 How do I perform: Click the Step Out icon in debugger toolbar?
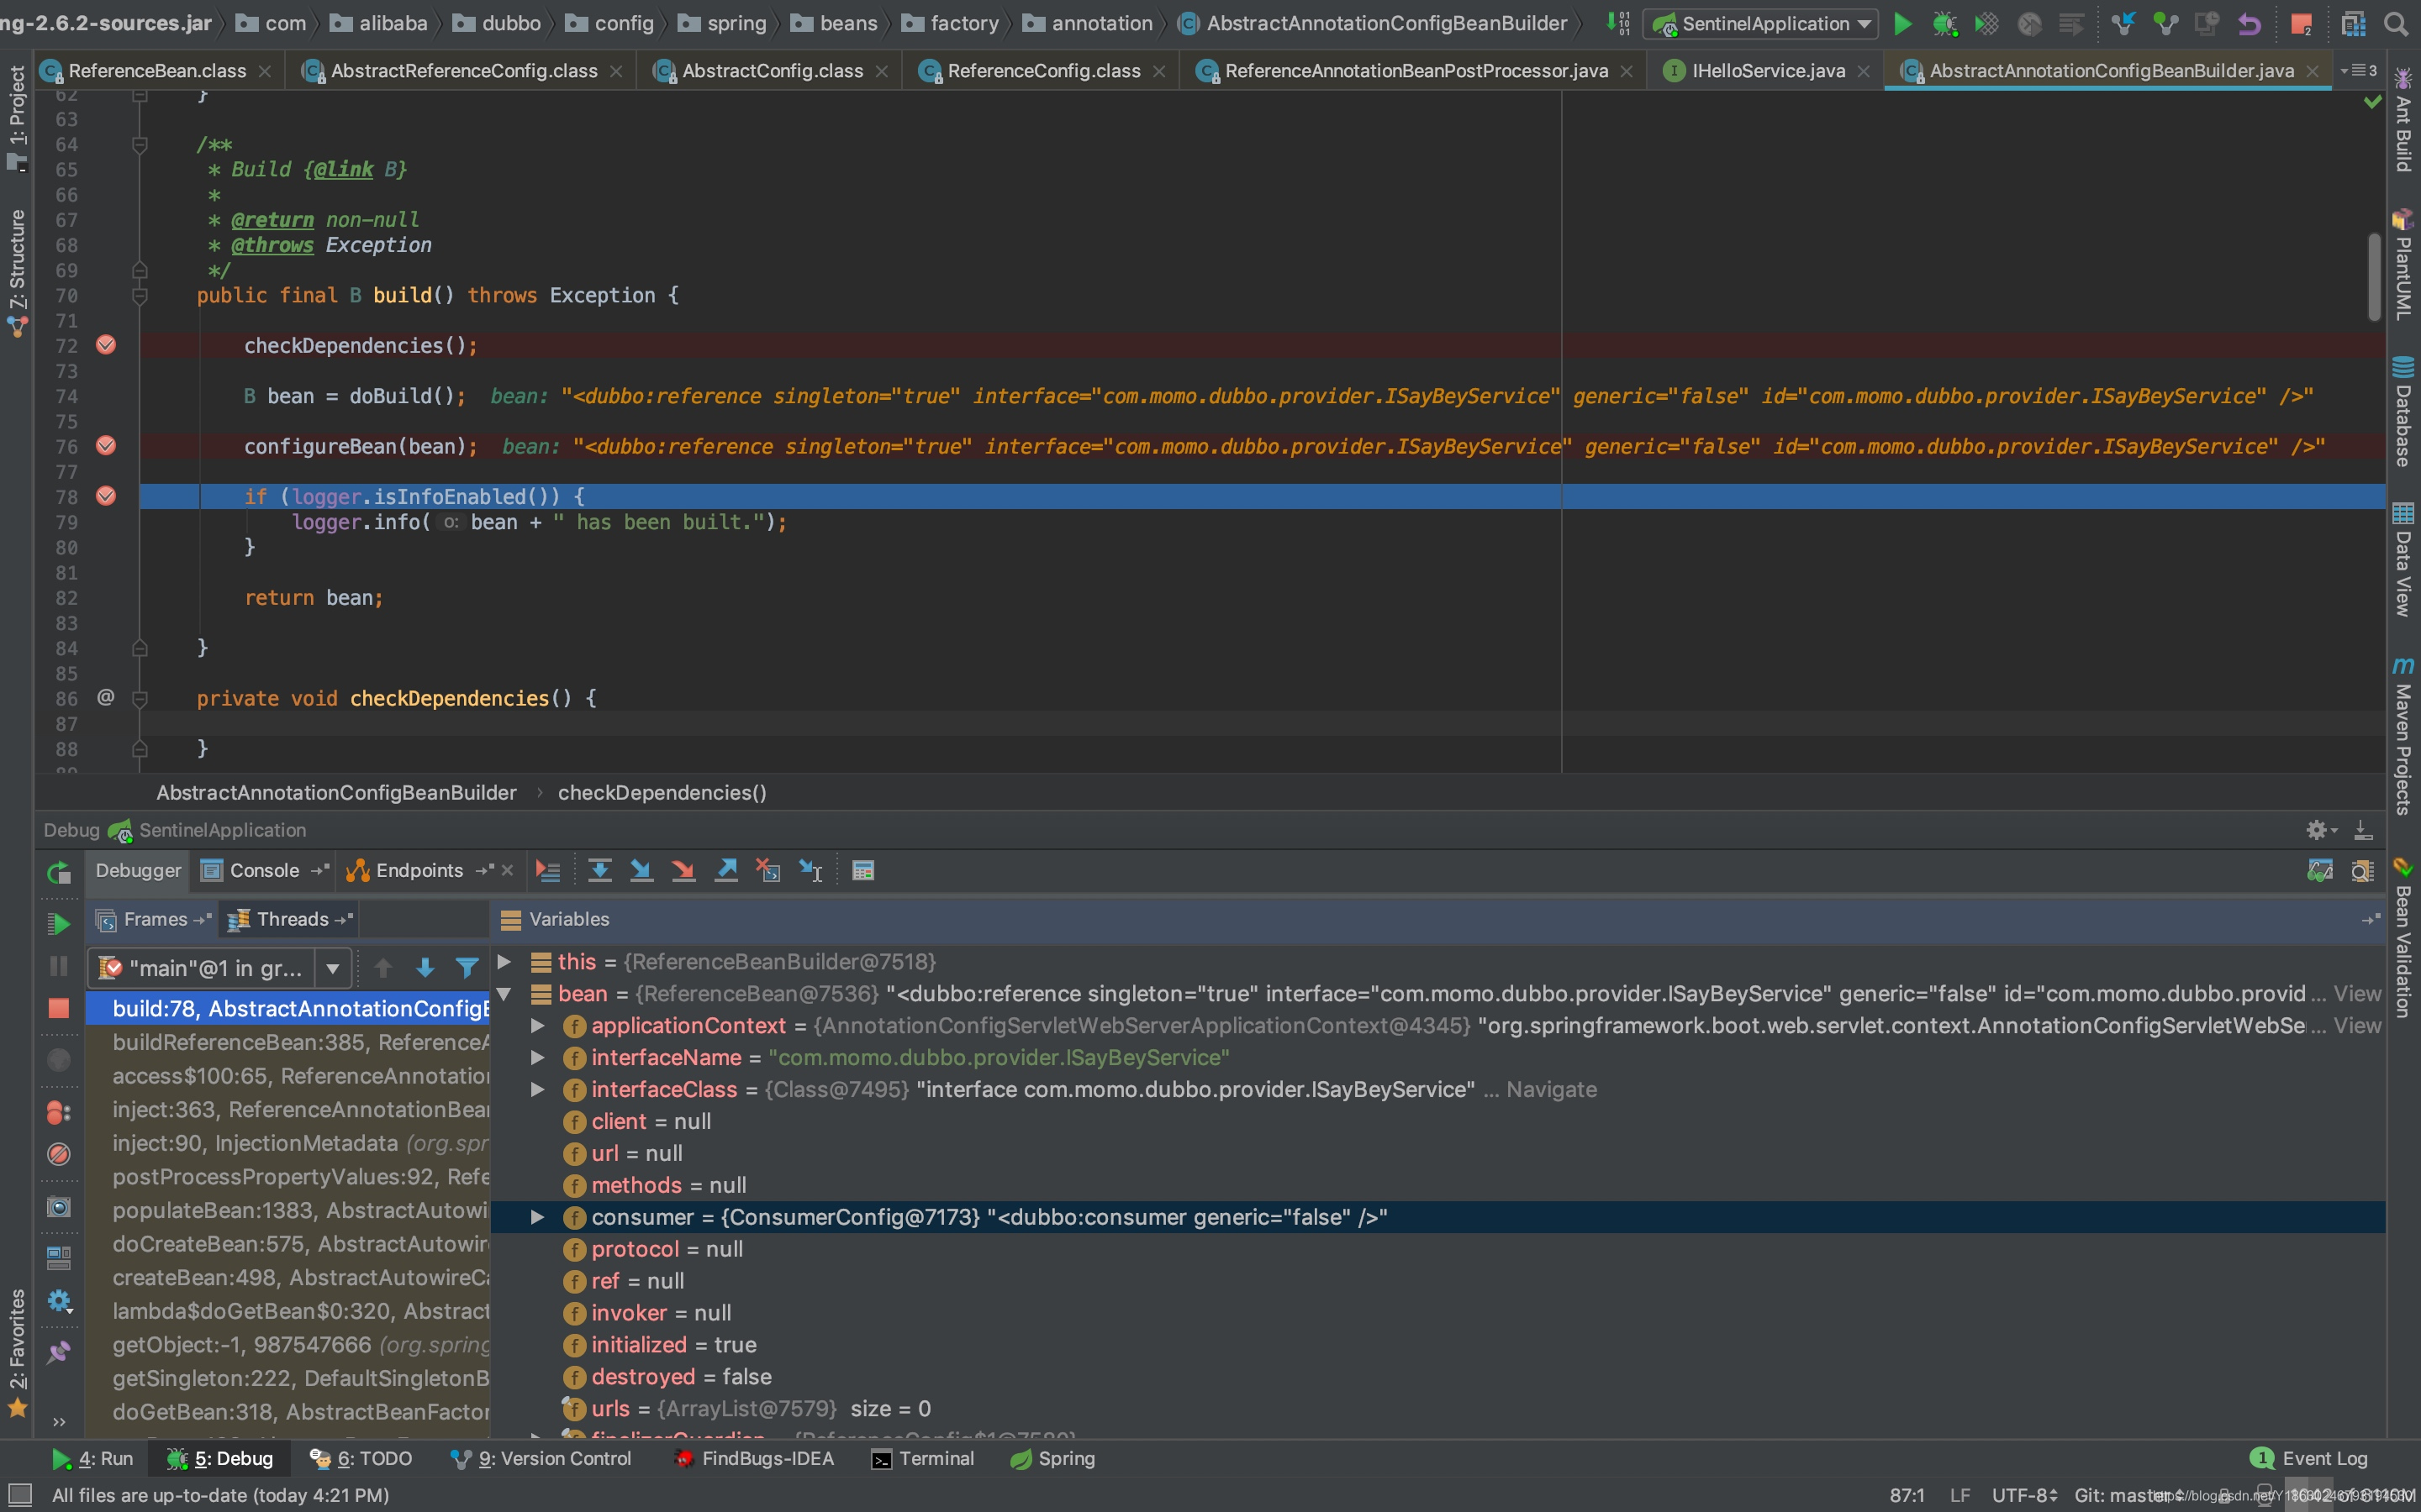[729, 869]
